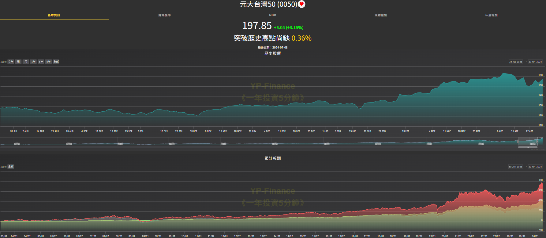Screen dimensions: 546x238
Task: Click the price chart end date 27 Apr 2024
Action: 535,62
